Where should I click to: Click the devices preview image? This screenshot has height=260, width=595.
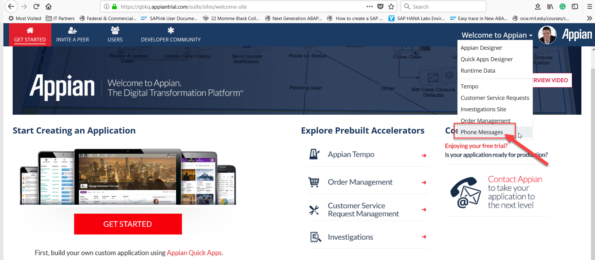click(x=128, y=177)
